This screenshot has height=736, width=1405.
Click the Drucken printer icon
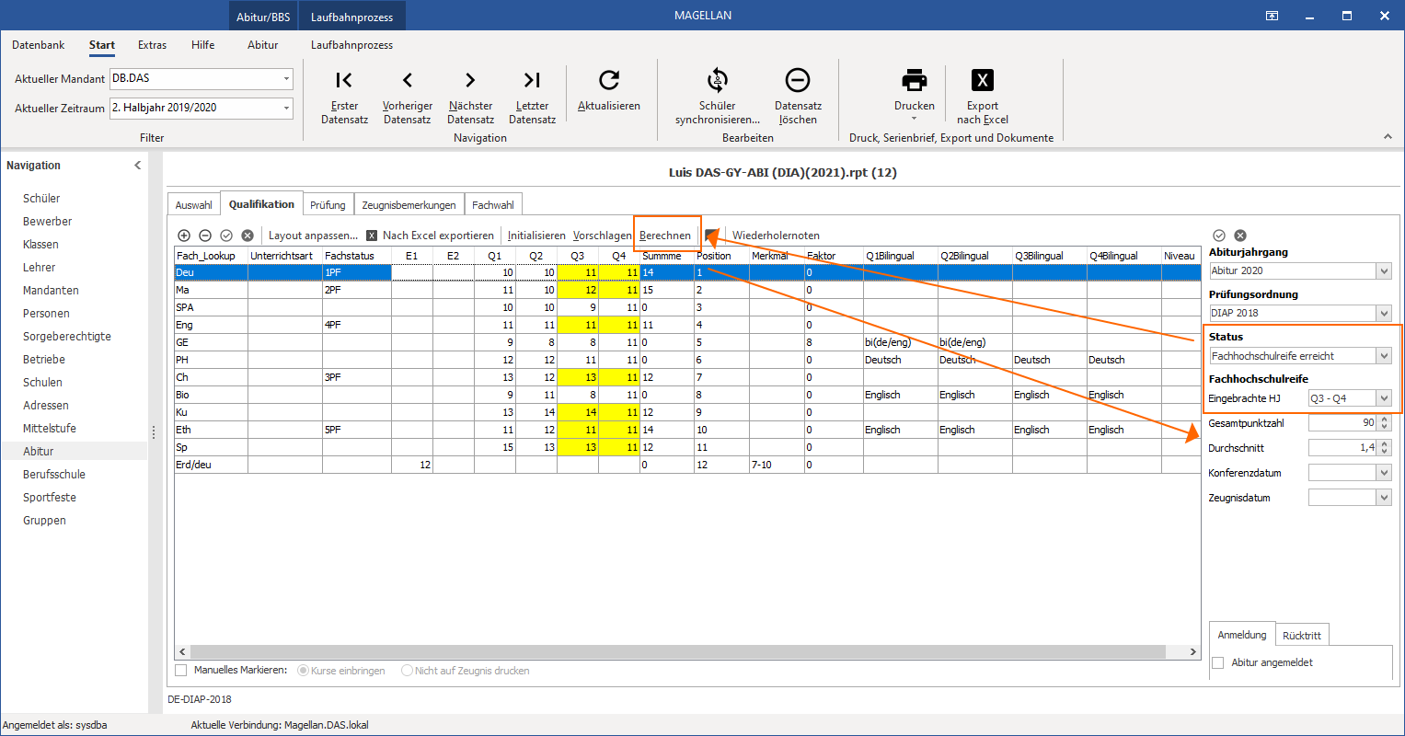pos(915,80)
